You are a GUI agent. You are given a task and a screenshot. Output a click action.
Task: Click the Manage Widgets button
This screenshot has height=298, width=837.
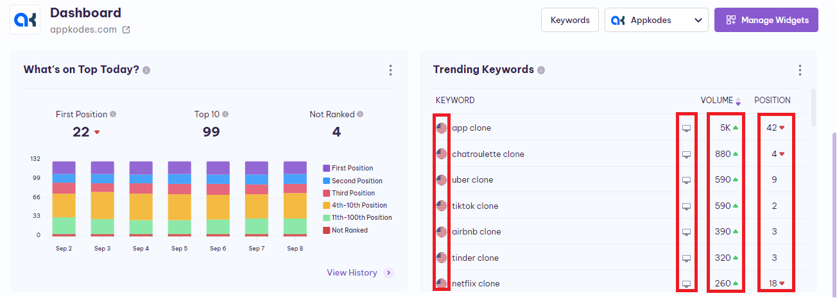point(766,20)
